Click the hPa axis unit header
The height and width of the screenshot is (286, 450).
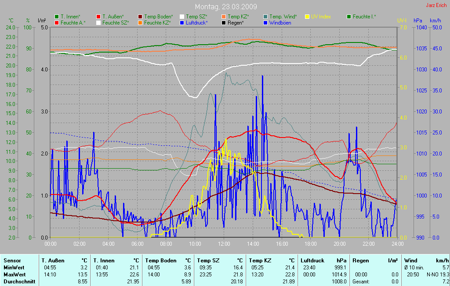click(x=417, y=21)
